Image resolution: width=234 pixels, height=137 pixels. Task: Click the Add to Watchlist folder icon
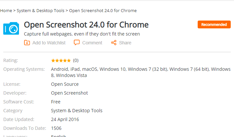[27, 43]
